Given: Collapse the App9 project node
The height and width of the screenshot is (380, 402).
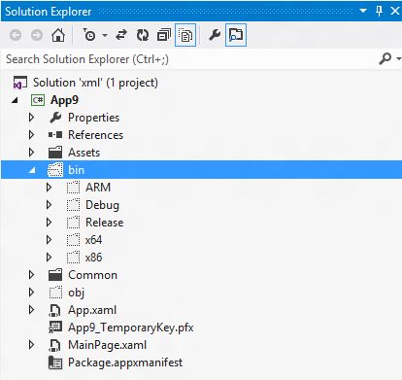Looking at the screenshot, I should tap(15, 100).
